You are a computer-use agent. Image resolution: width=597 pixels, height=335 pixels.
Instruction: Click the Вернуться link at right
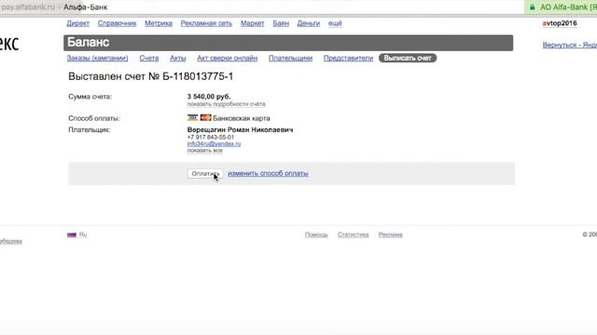pos(570,45)
